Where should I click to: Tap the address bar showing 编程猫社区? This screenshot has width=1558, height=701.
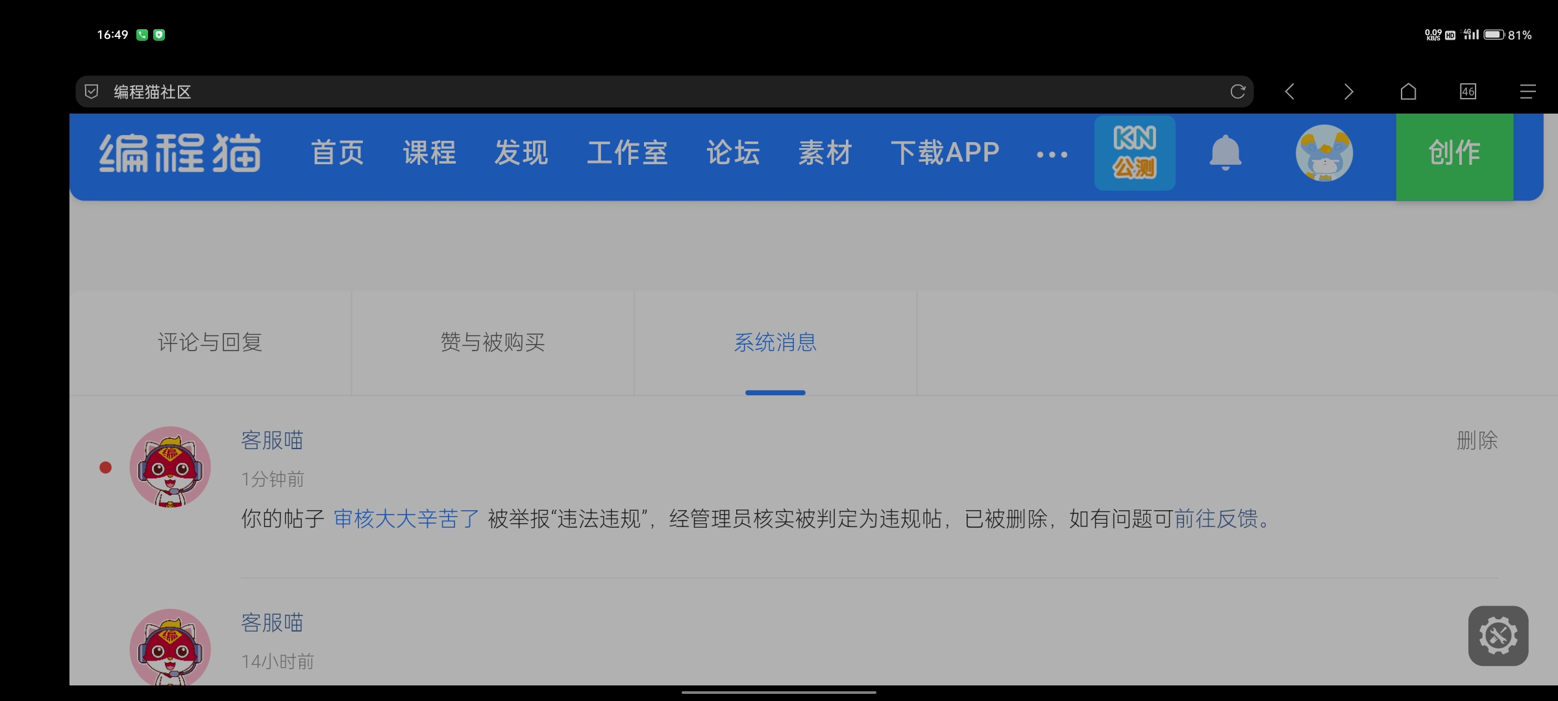coord(664,92)
